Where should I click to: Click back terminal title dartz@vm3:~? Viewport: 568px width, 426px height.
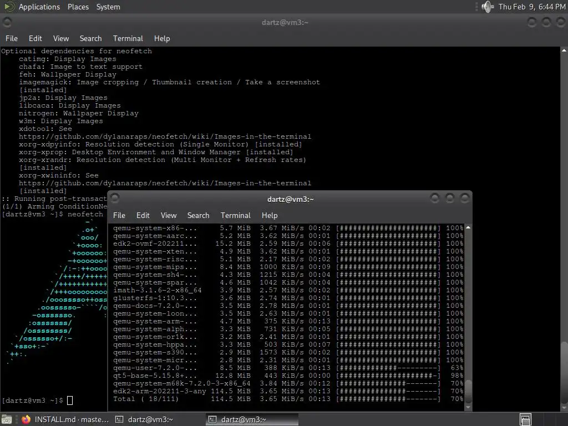click(x=285, y=22)
